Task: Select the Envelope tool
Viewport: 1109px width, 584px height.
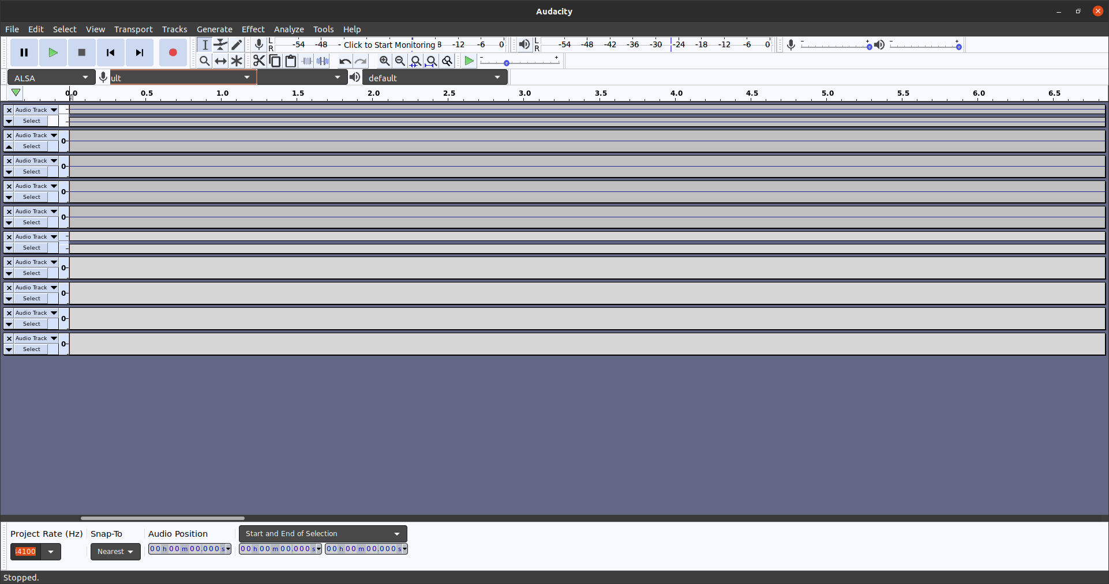Action: 220,45
